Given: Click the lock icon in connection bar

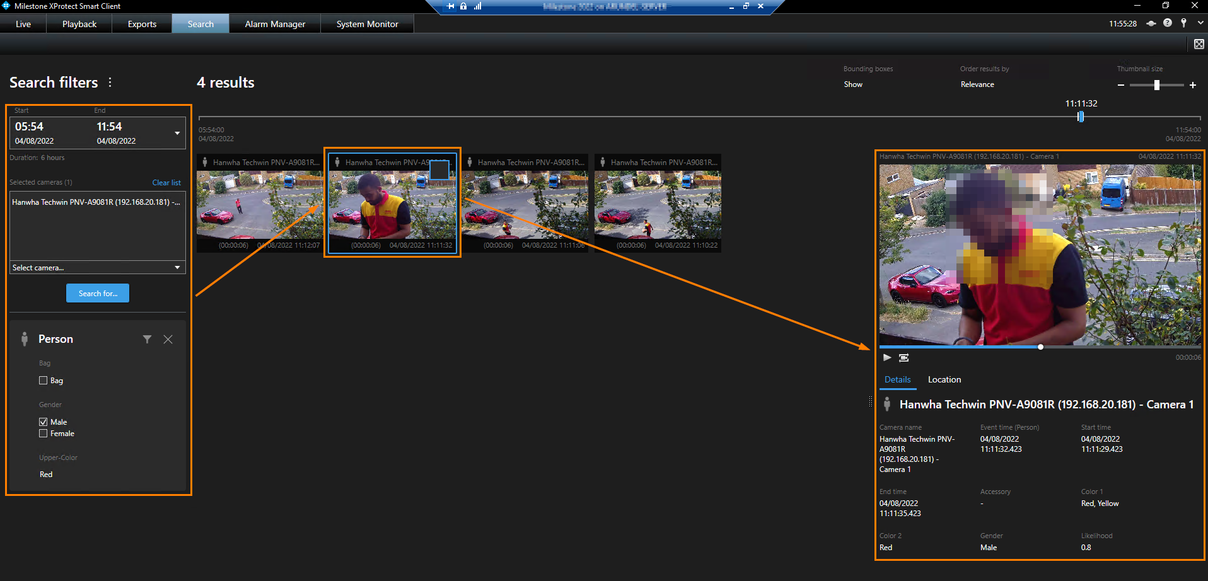Looking at the screenshot, I should click(463, 6).
